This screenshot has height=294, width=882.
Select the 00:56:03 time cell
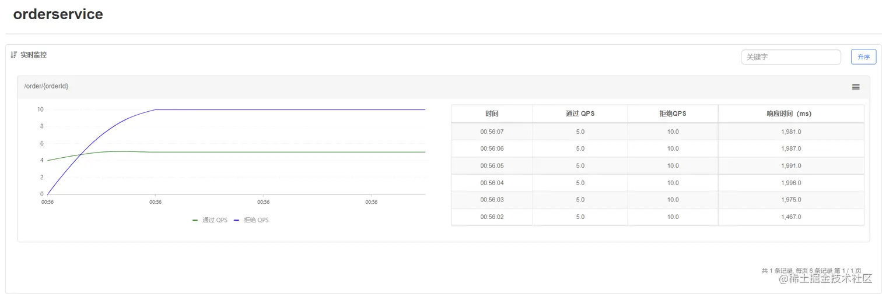[x=492, y=200]
